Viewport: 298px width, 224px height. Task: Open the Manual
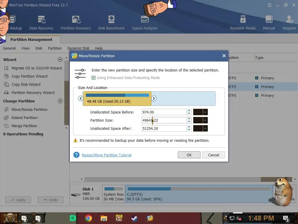(x=269, y=23)
